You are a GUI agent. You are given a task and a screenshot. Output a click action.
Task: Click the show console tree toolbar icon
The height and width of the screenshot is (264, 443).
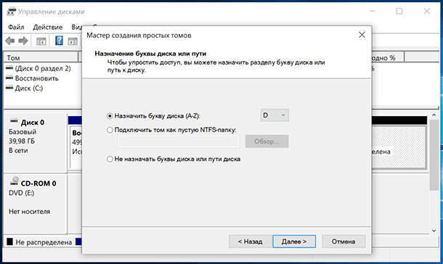tap(41, 41)
